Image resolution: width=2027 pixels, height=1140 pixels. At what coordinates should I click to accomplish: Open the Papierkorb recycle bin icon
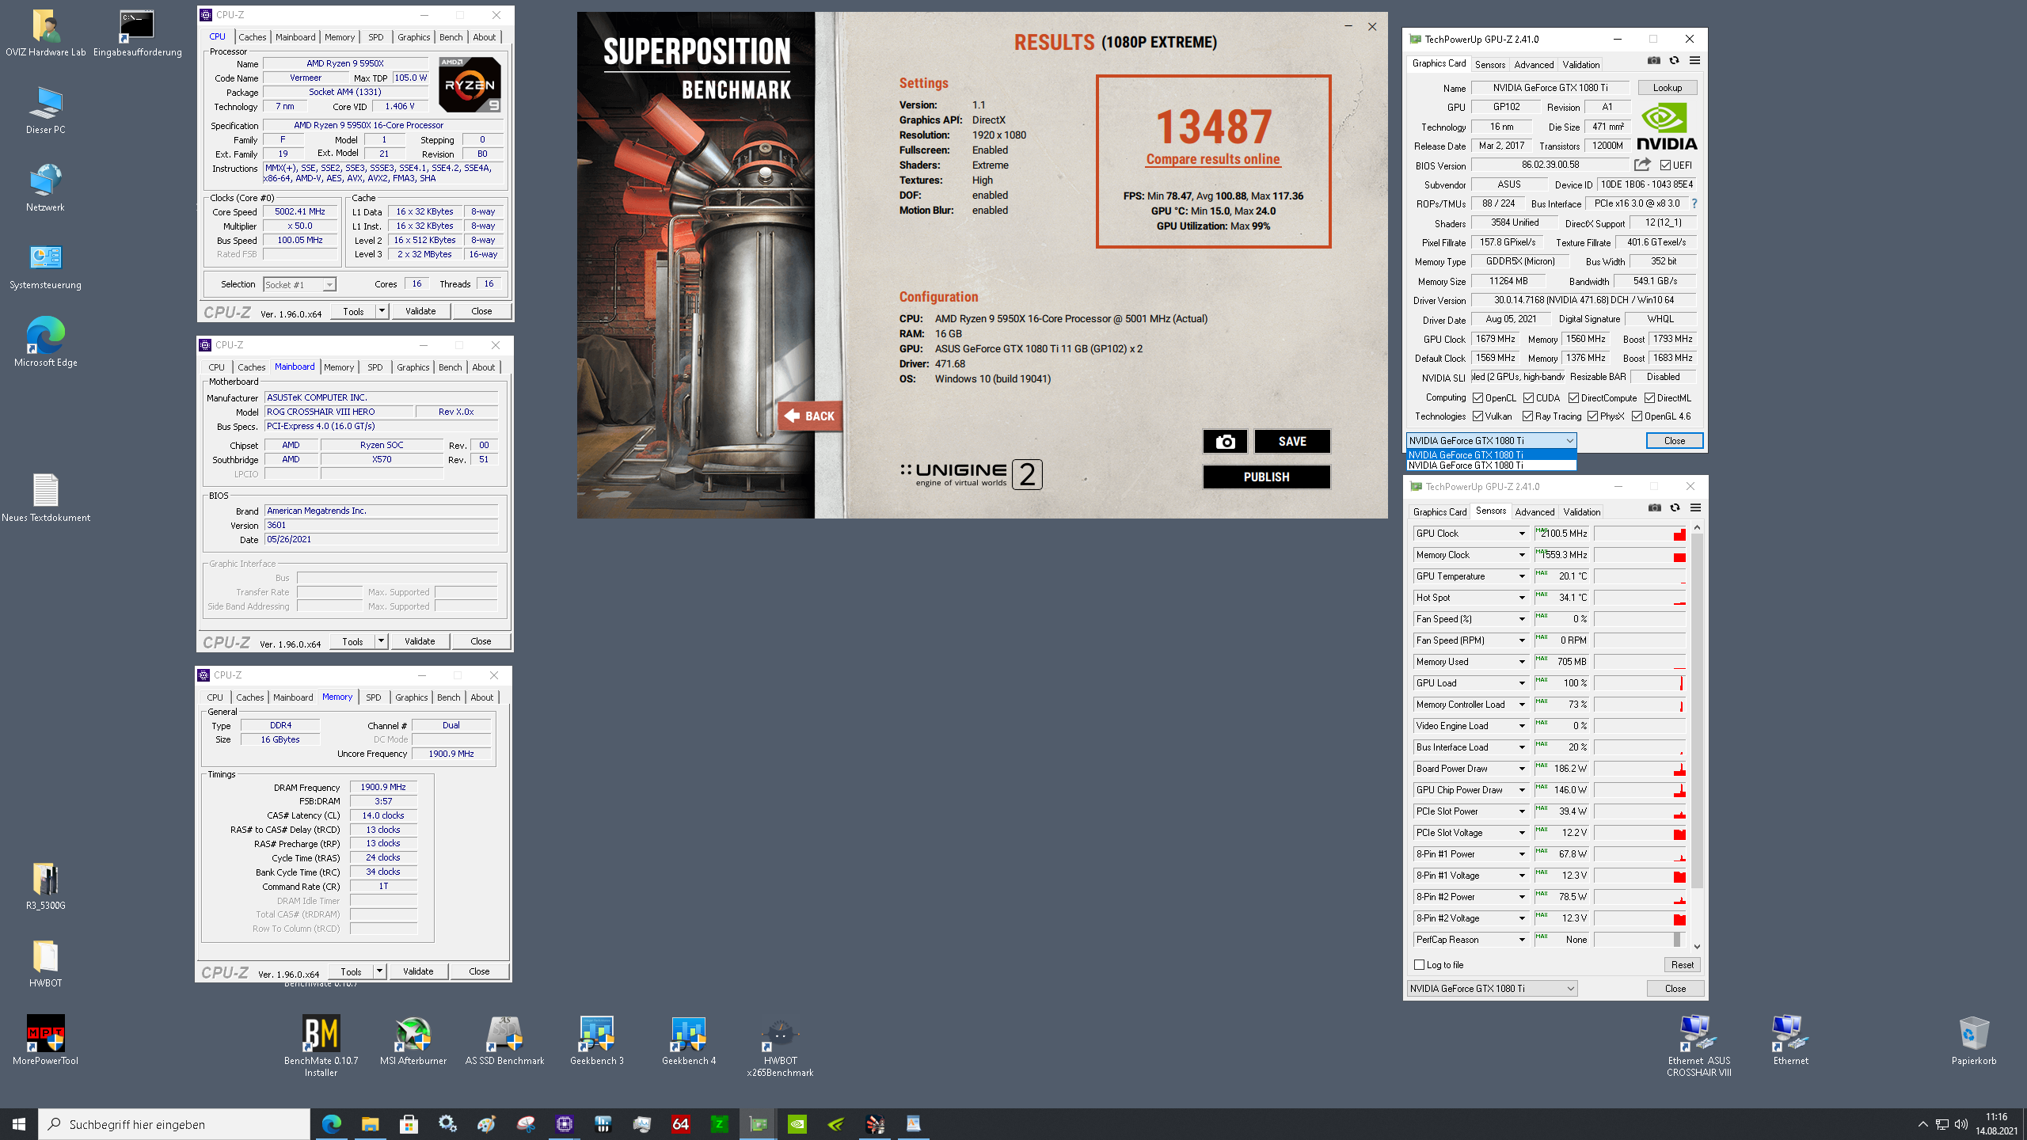pyautogui.click(x=1973, y=1041)
